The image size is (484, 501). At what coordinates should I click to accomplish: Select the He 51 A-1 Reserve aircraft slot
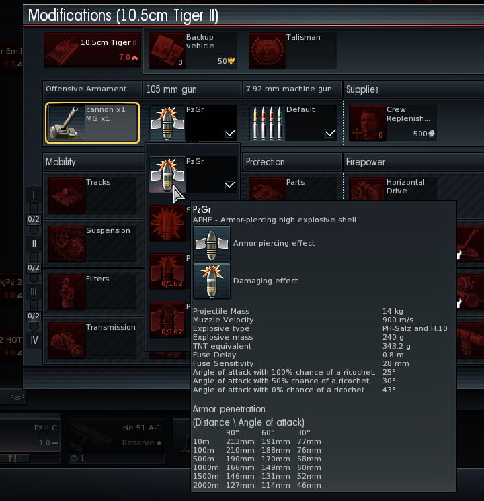point(117,435)
